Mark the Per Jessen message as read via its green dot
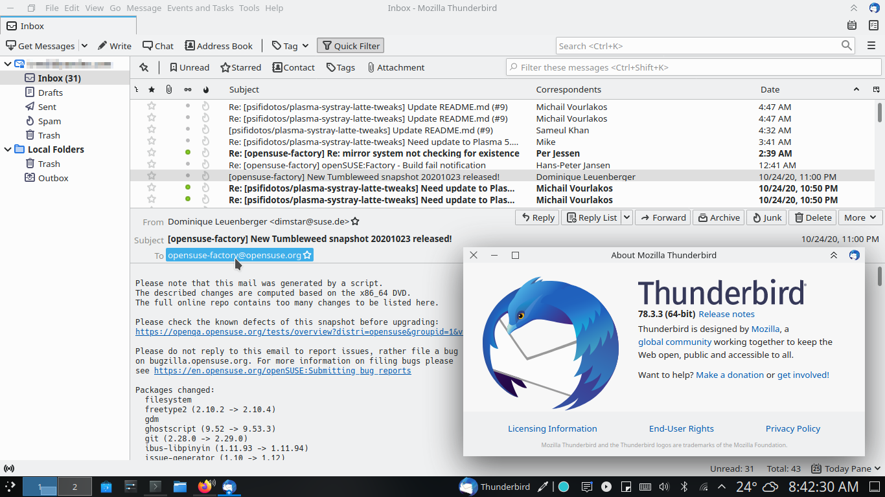This screenshot has width=885, height=497. tap(188, 153)
